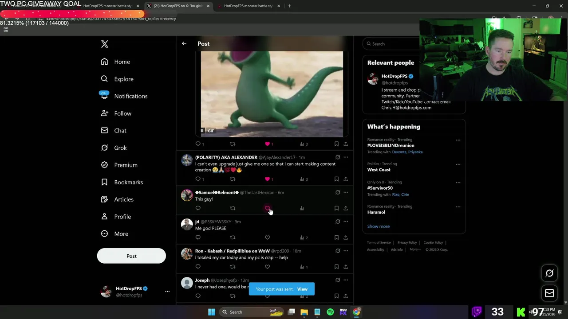This screenshot has width=568, height=319.
Task: Open more options on Joseph's reply
Action: (346, 280)
